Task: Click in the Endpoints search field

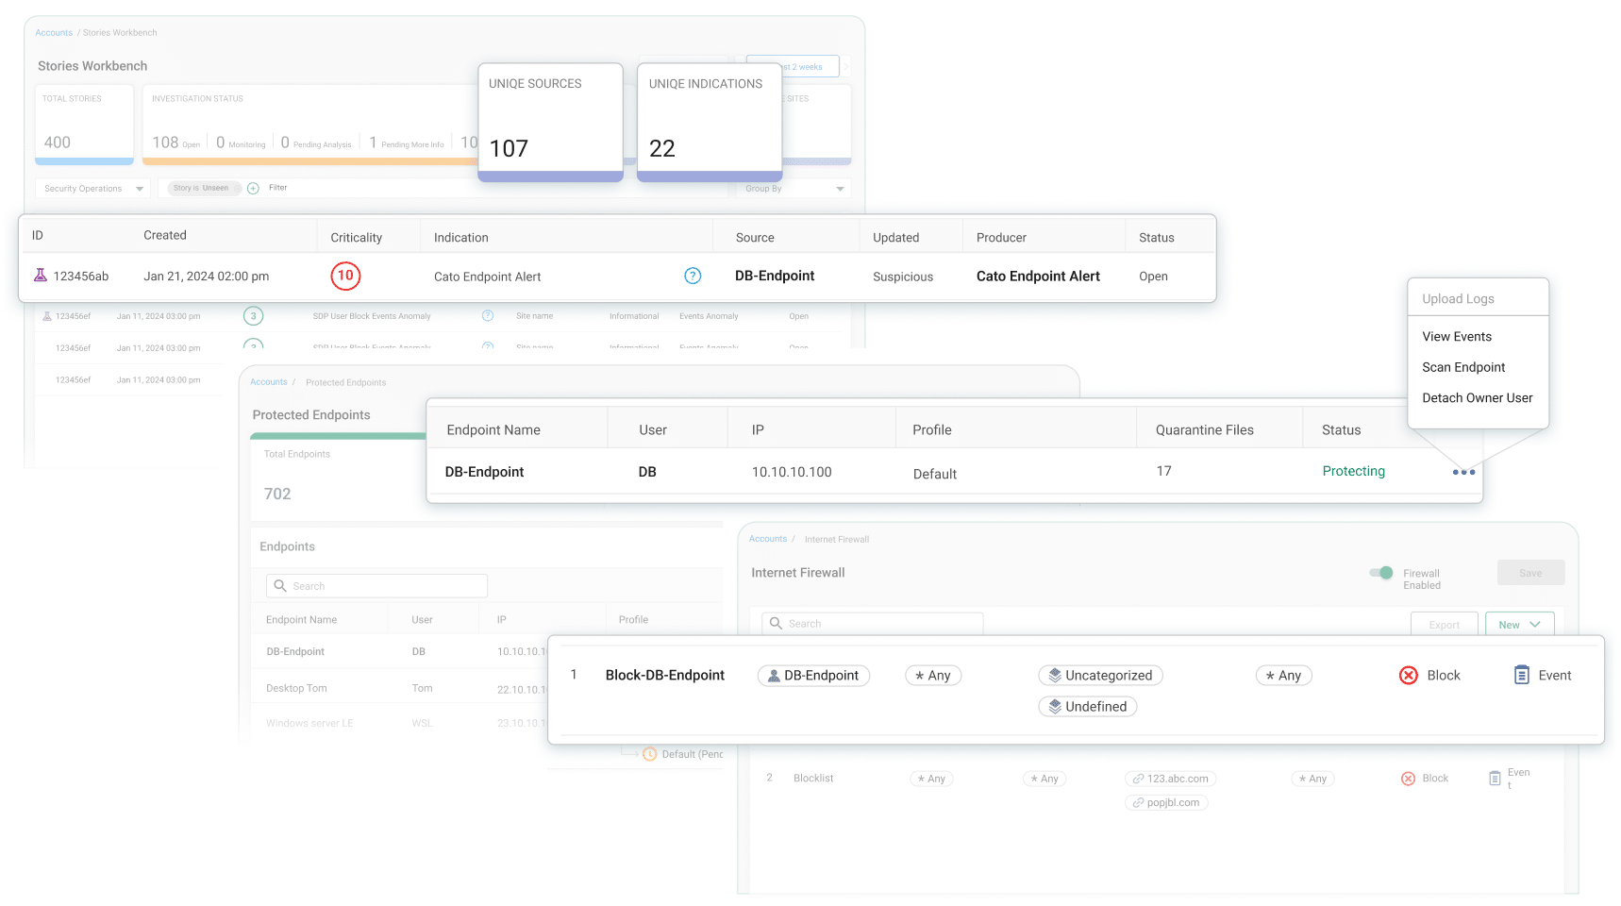Action: [376, 586]
